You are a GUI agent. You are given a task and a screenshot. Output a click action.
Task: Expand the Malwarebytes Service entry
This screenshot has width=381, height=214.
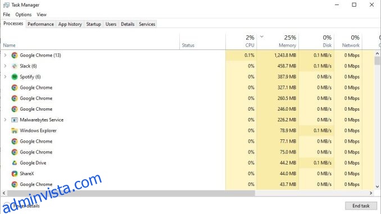click(x=5, y=120)
